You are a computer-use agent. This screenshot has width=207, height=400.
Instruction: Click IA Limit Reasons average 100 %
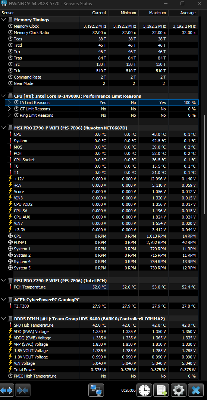tap(190, 103)
